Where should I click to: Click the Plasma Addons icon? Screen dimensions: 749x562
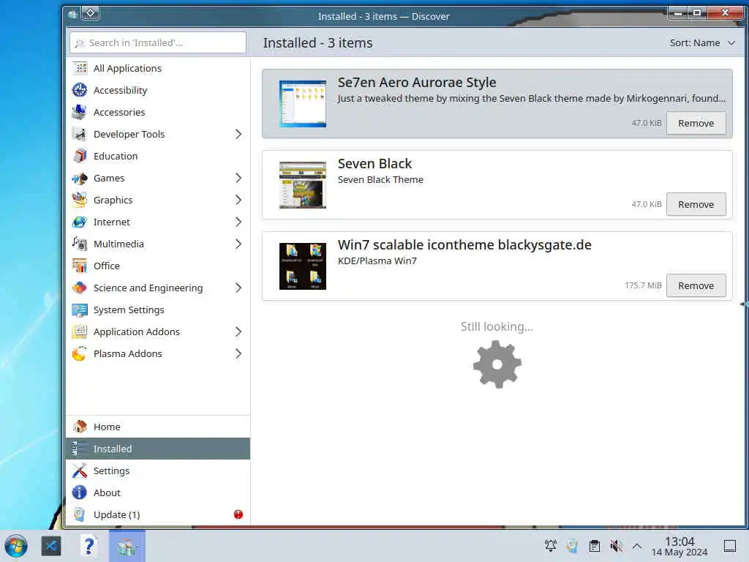click(x=80, y=354)
